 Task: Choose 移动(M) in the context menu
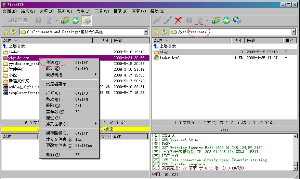pyautogui.click(x=69, y=99)
